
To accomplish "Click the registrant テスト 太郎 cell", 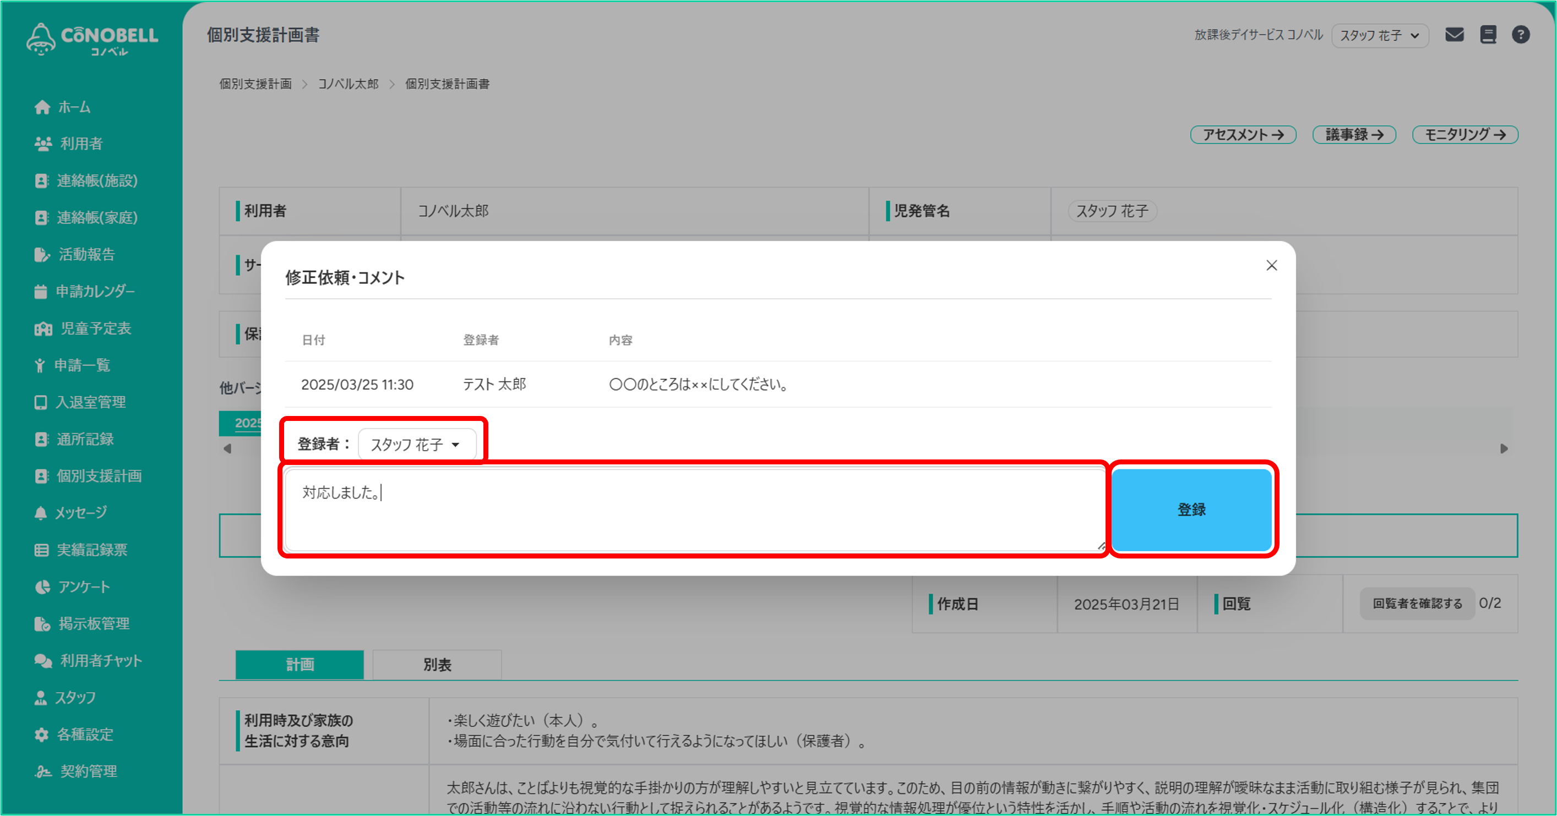I will click(494, 385).
